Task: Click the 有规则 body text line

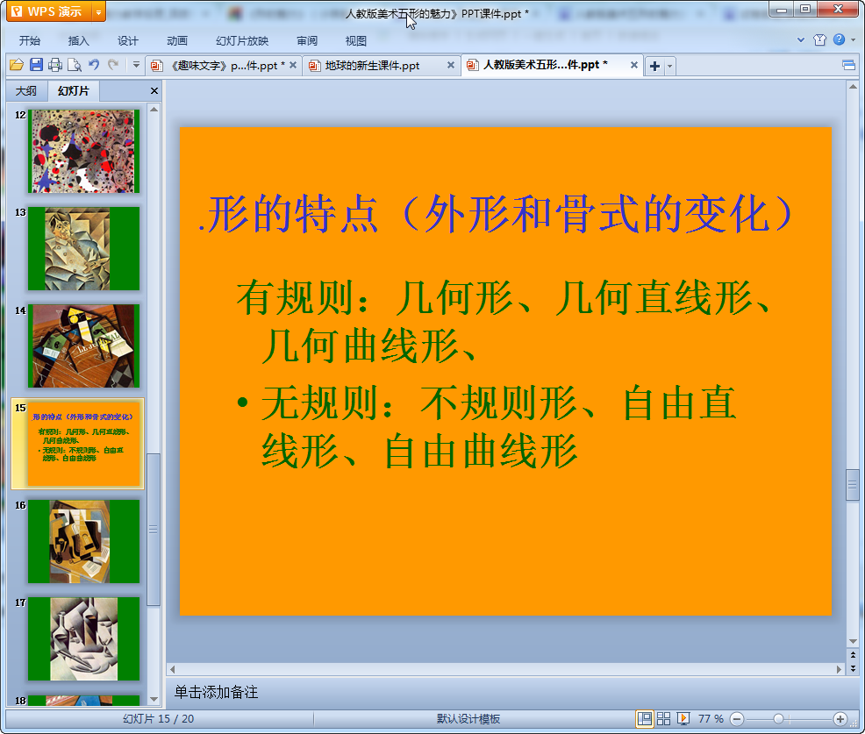Action: pos(503,322)
